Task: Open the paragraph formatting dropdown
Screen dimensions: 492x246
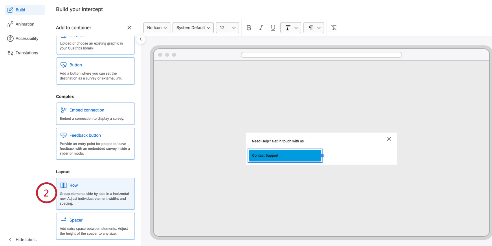Action: click(x=314, y=28)
